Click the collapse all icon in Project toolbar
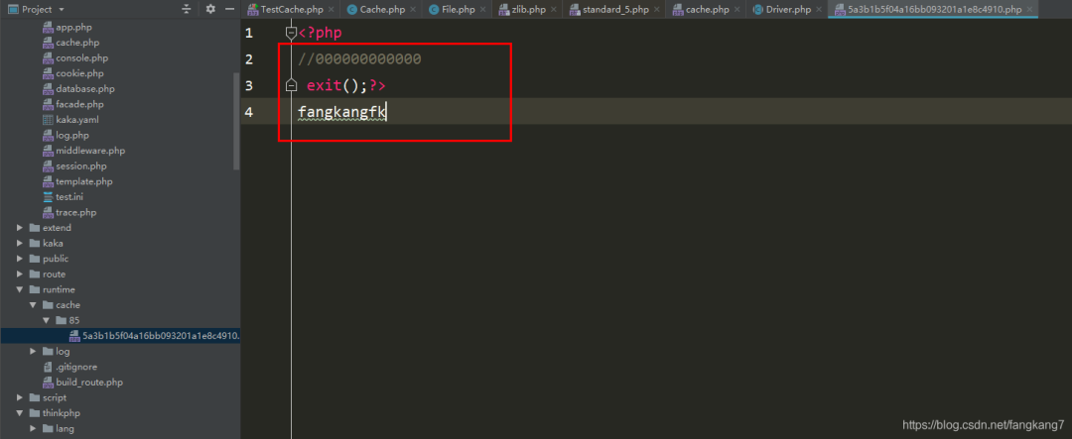The height and width of the screenshot is (439, 1072). [187, 10]
